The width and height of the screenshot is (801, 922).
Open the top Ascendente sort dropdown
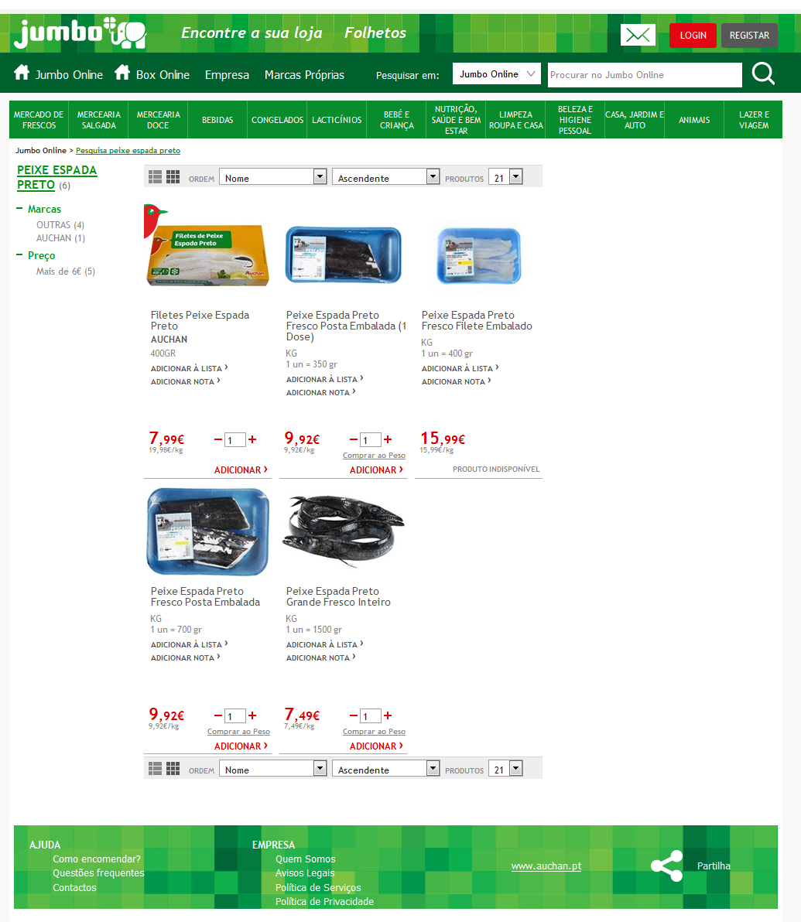[386, 176]
